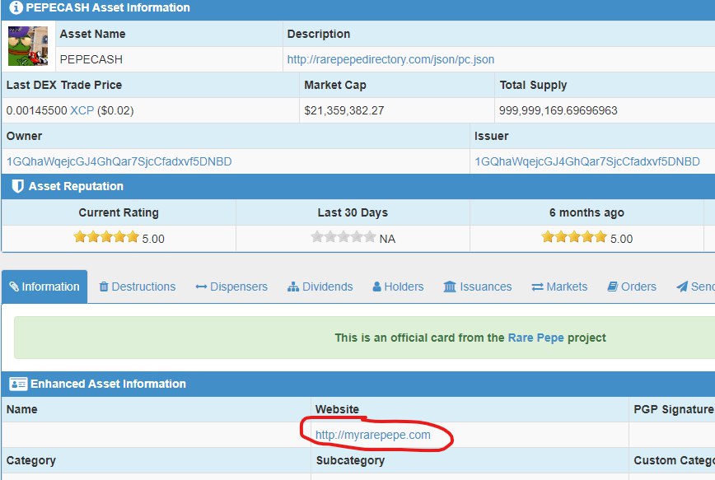
Task: Open the Issuer address link
Action: 586,161
